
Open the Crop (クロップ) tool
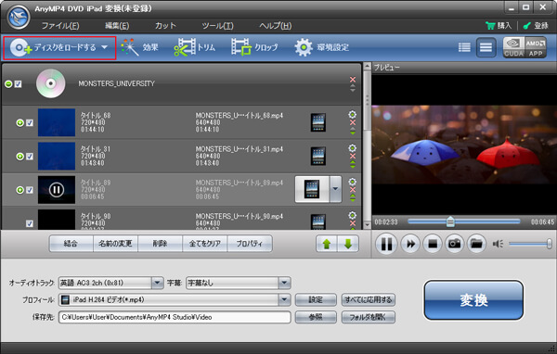[254, 47]
